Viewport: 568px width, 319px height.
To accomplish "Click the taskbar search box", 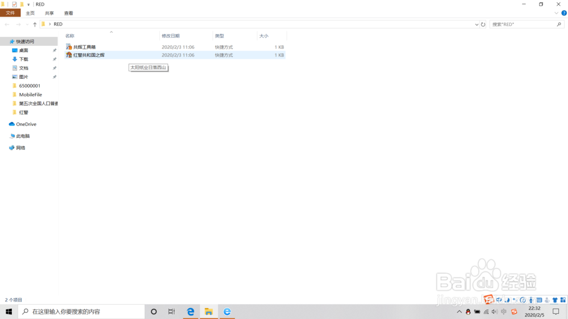I will click(x=81, y=312).
